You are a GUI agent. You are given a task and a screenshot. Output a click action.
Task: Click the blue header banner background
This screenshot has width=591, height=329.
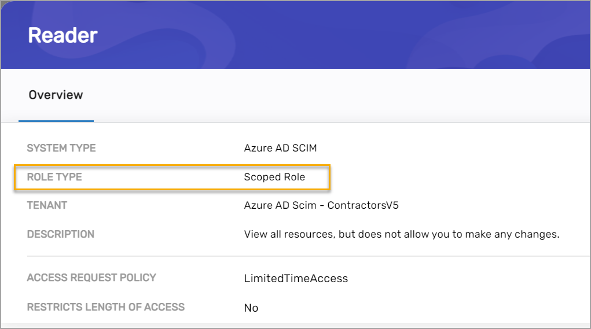[x=347, y=35]
